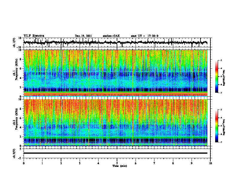Click the ch.2 color bar log(PSD) label
237x183 pixels.
click(x=224, y=127)
